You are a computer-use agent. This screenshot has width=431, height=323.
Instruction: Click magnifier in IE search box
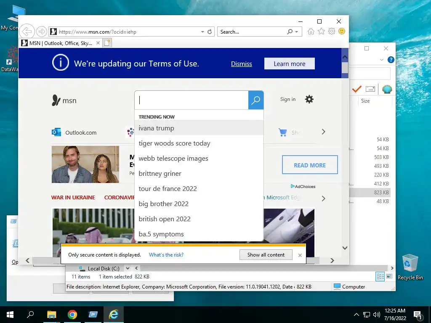290,32
